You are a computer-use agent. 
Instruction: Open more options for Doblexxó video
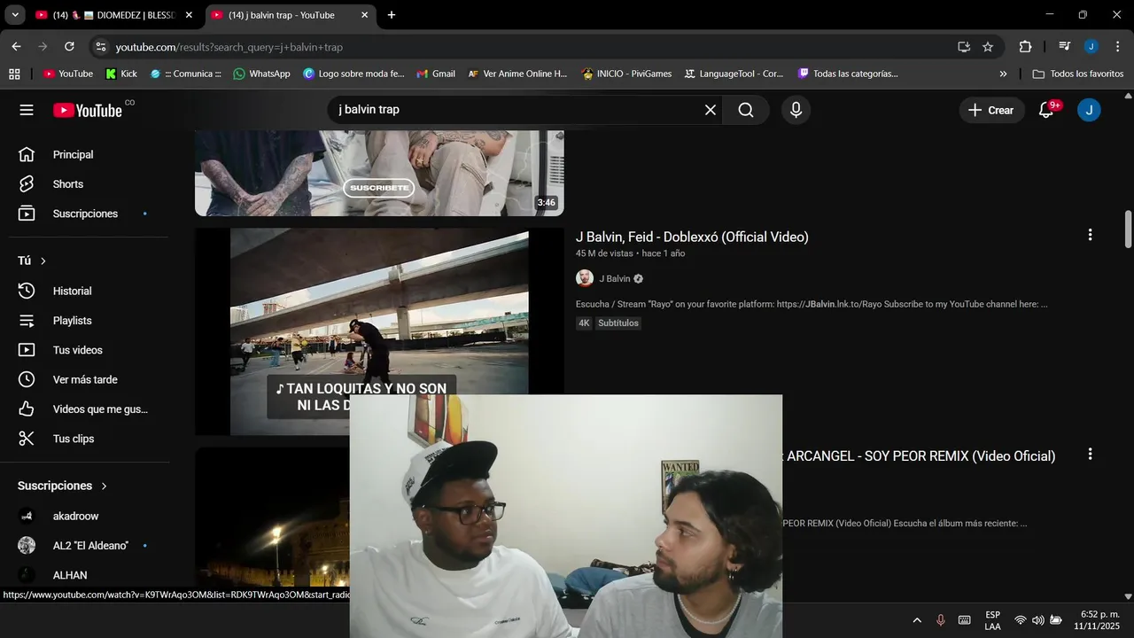1090,235
